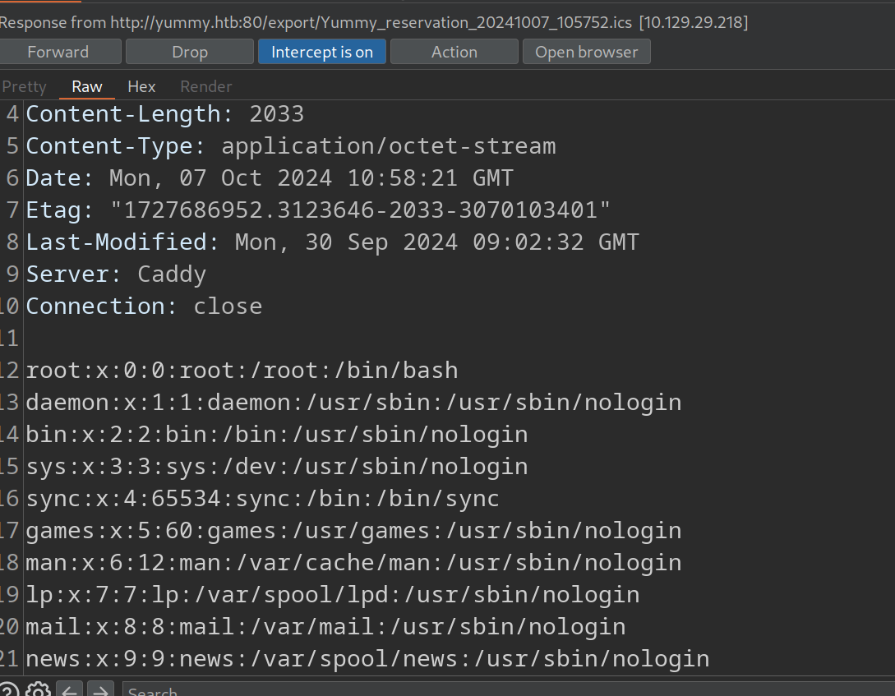Click the IP address [10.129.29.218]
The image size is (895, 696).
(x=694, y=22)
